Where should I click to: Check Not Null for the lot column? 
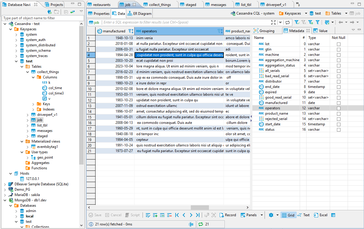click(338, 44)
